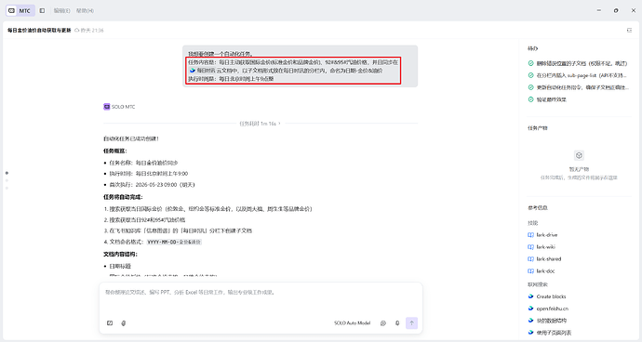The width and height of the screenshot is (642, 342).
Task: Click the book icon beside lark-doc
Action: coord(531,270)
